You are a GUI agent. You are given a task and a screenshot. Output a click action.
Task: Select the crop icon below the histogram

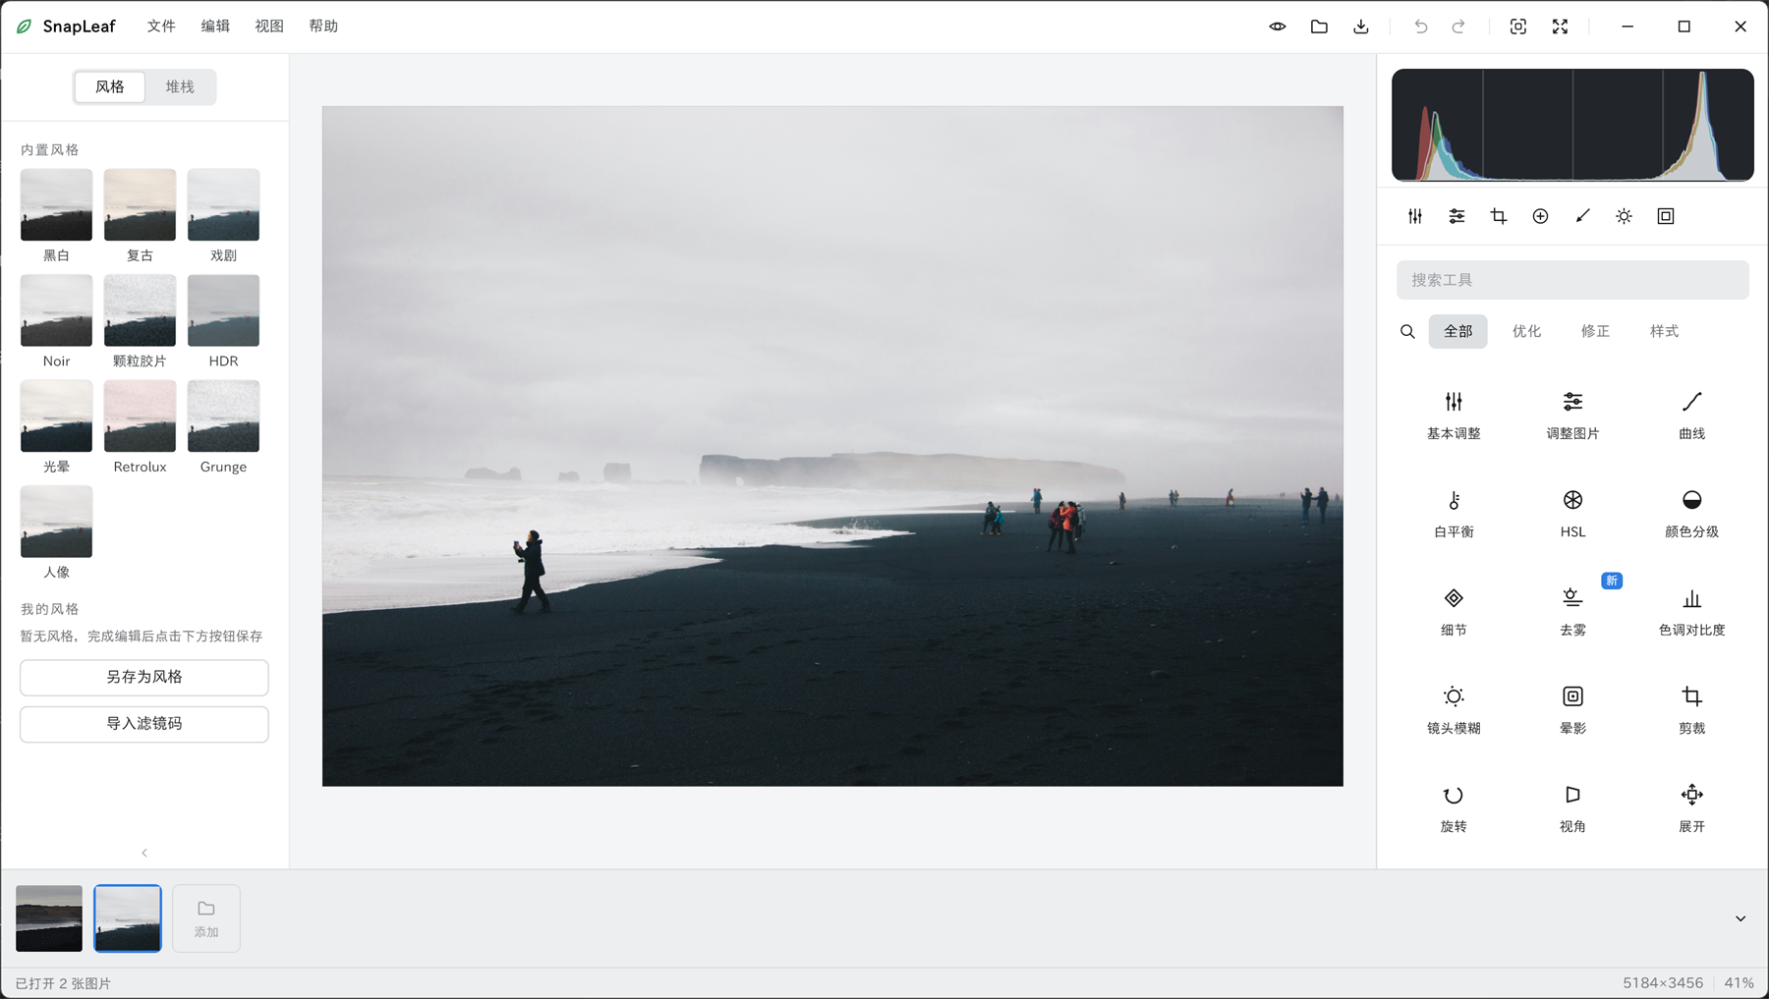pos(1499,216)
